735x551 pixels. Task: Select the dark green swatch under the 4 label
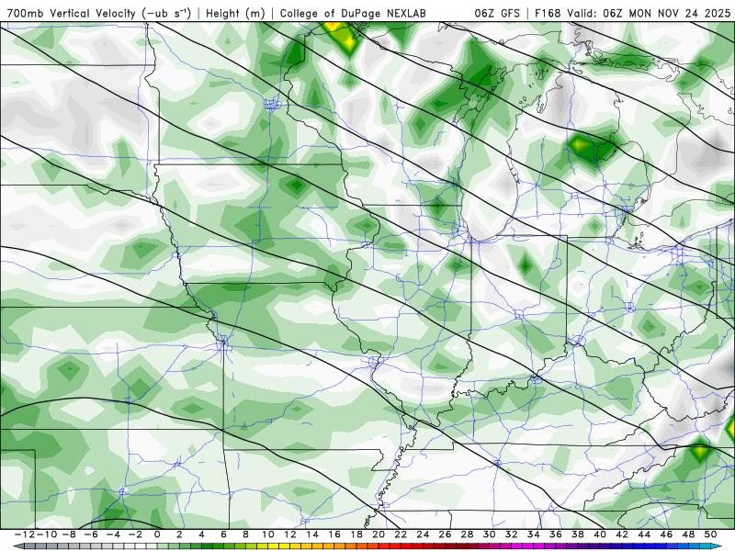[208, 545]
